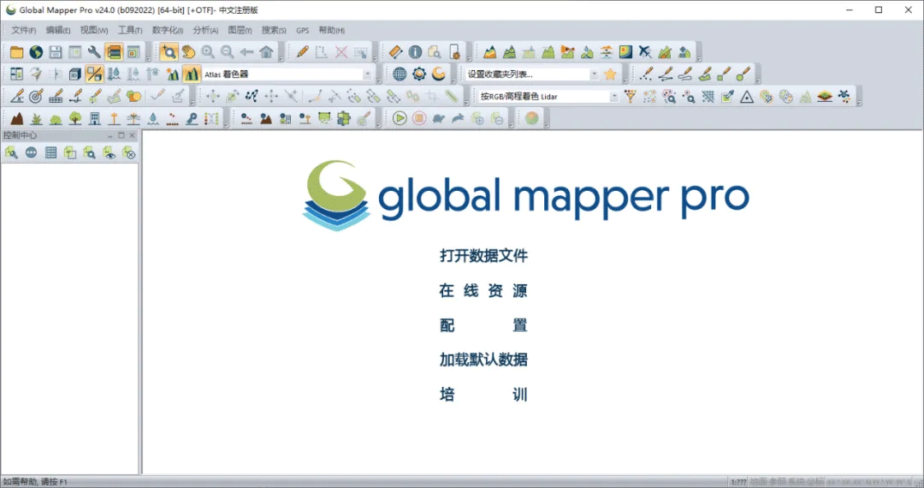Click the device settings icon with gear

[x=453, y=52]
